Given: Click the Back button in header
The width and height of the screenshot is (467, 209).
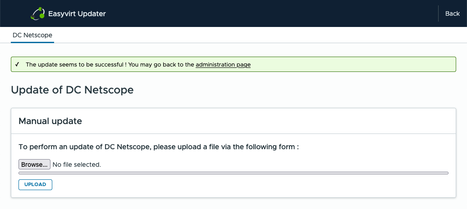Looking at the screenshot, I should (452, 13).
